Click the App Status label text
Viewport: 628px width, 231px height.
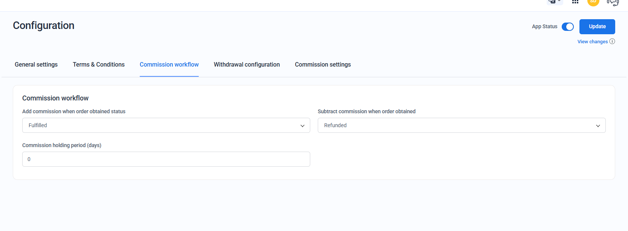pos(544,27)
